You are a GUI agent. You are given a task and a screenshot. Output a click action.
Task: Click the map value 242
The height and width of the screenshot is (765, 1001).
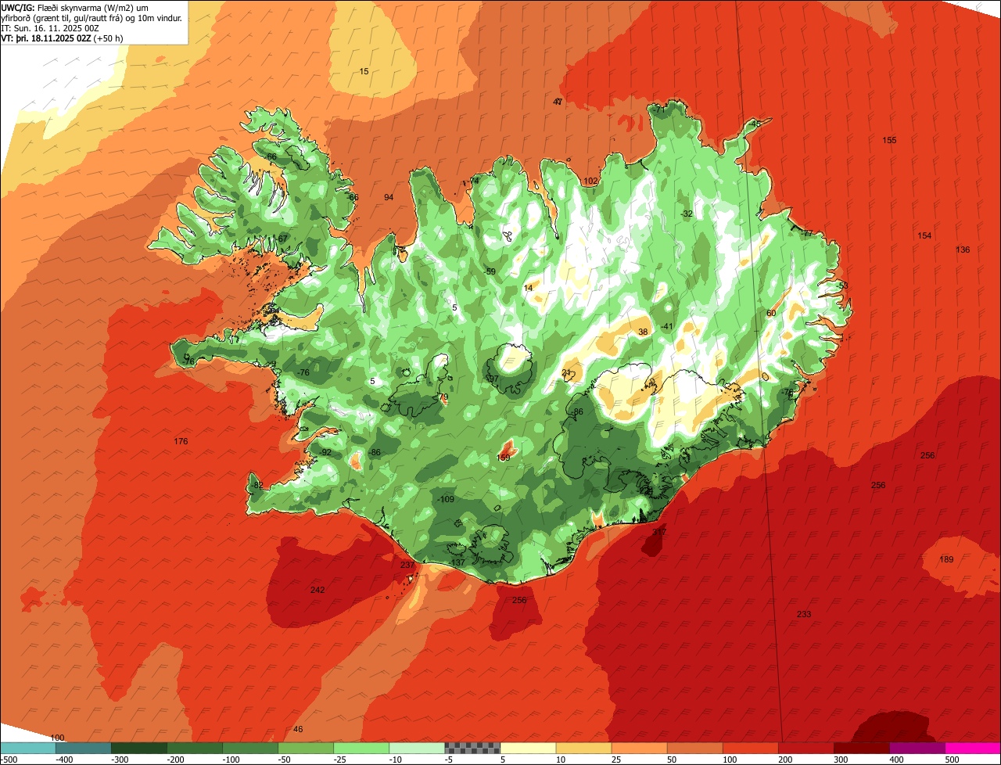(x=317, y=590)
